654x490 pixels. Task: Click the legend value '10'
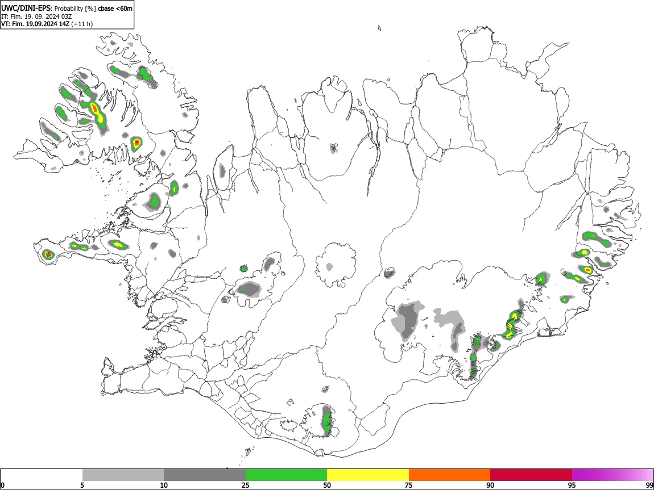point(164,485)
